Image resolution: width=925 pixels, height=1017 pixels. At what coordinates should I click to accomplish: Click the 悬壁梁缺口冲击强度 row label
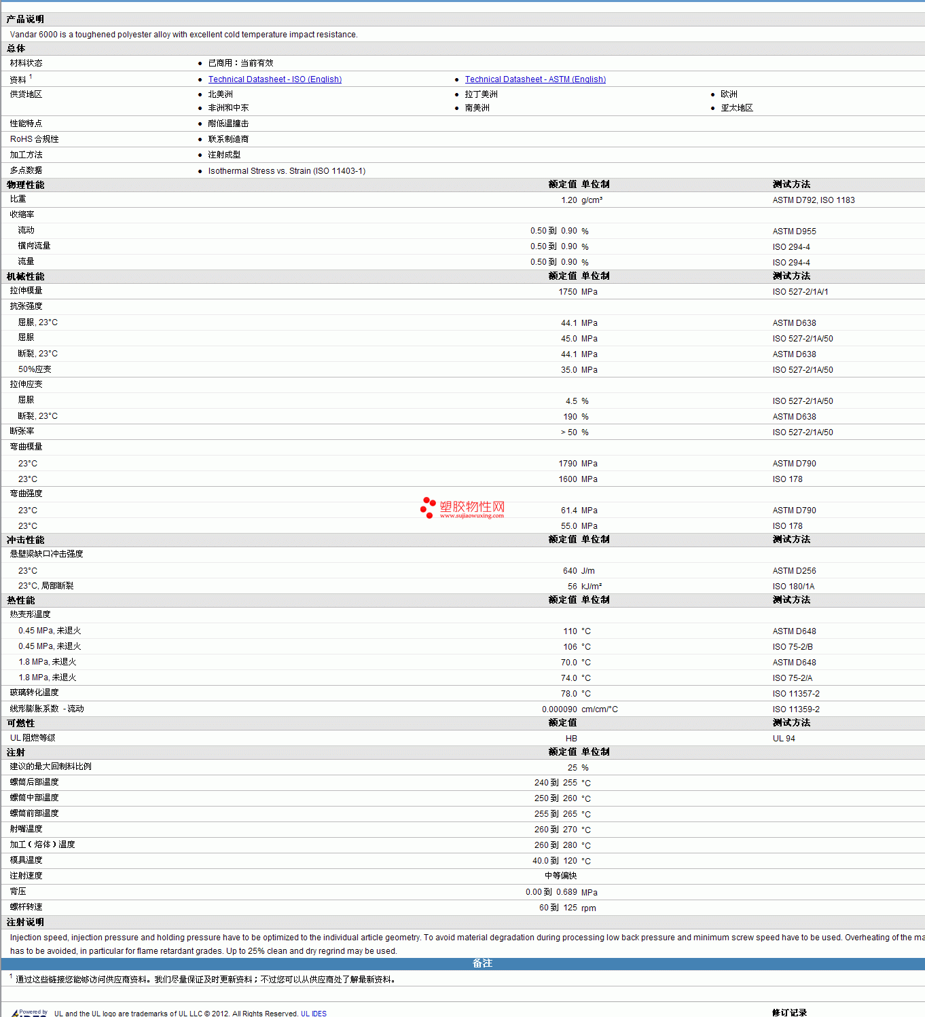tap(47, 555)
